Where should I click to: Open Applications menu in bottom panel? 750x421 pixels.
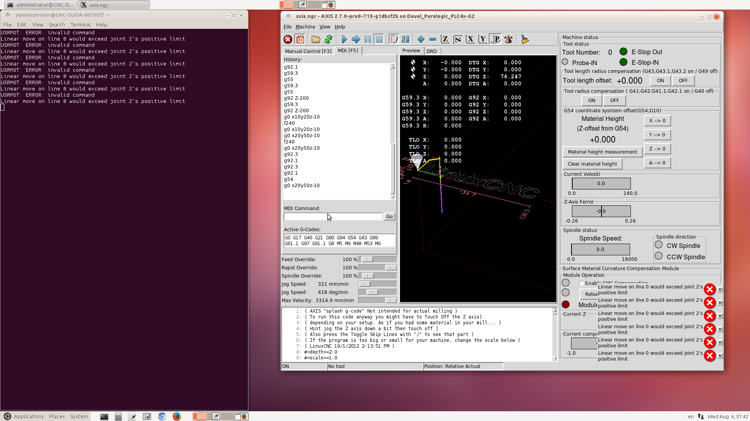click(29, 416)
